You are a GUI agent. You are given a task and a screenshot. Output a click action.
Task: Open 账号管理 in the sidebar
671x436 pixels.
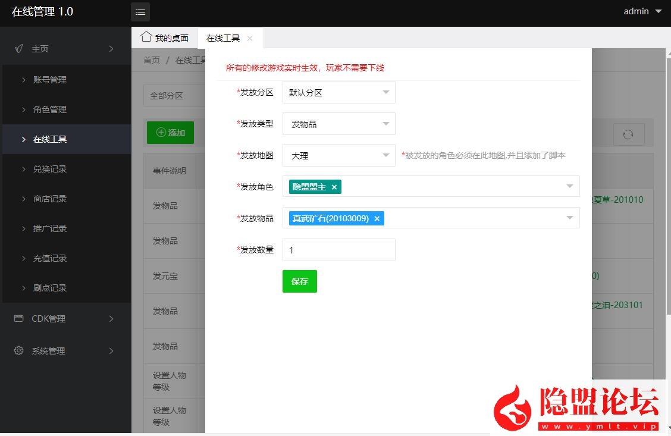tap(50, 80)
